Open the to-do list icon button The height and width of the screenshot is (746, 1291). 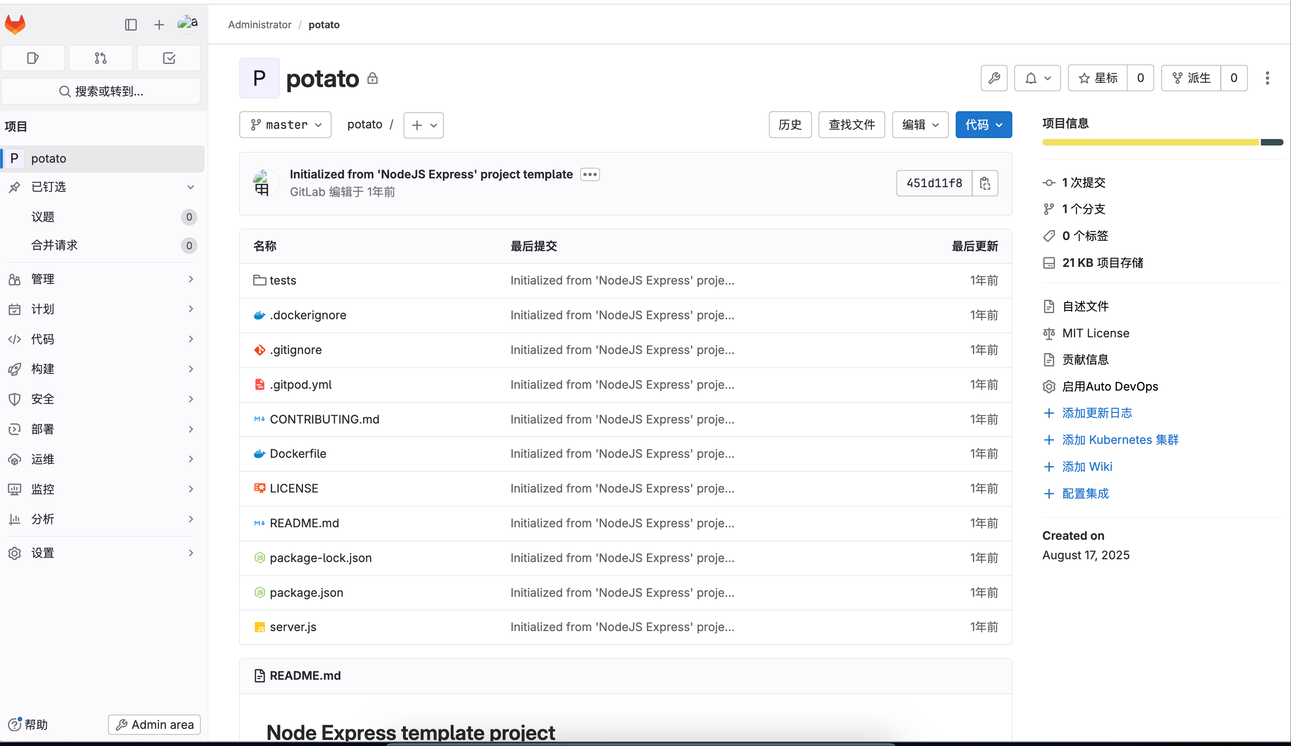168,58
